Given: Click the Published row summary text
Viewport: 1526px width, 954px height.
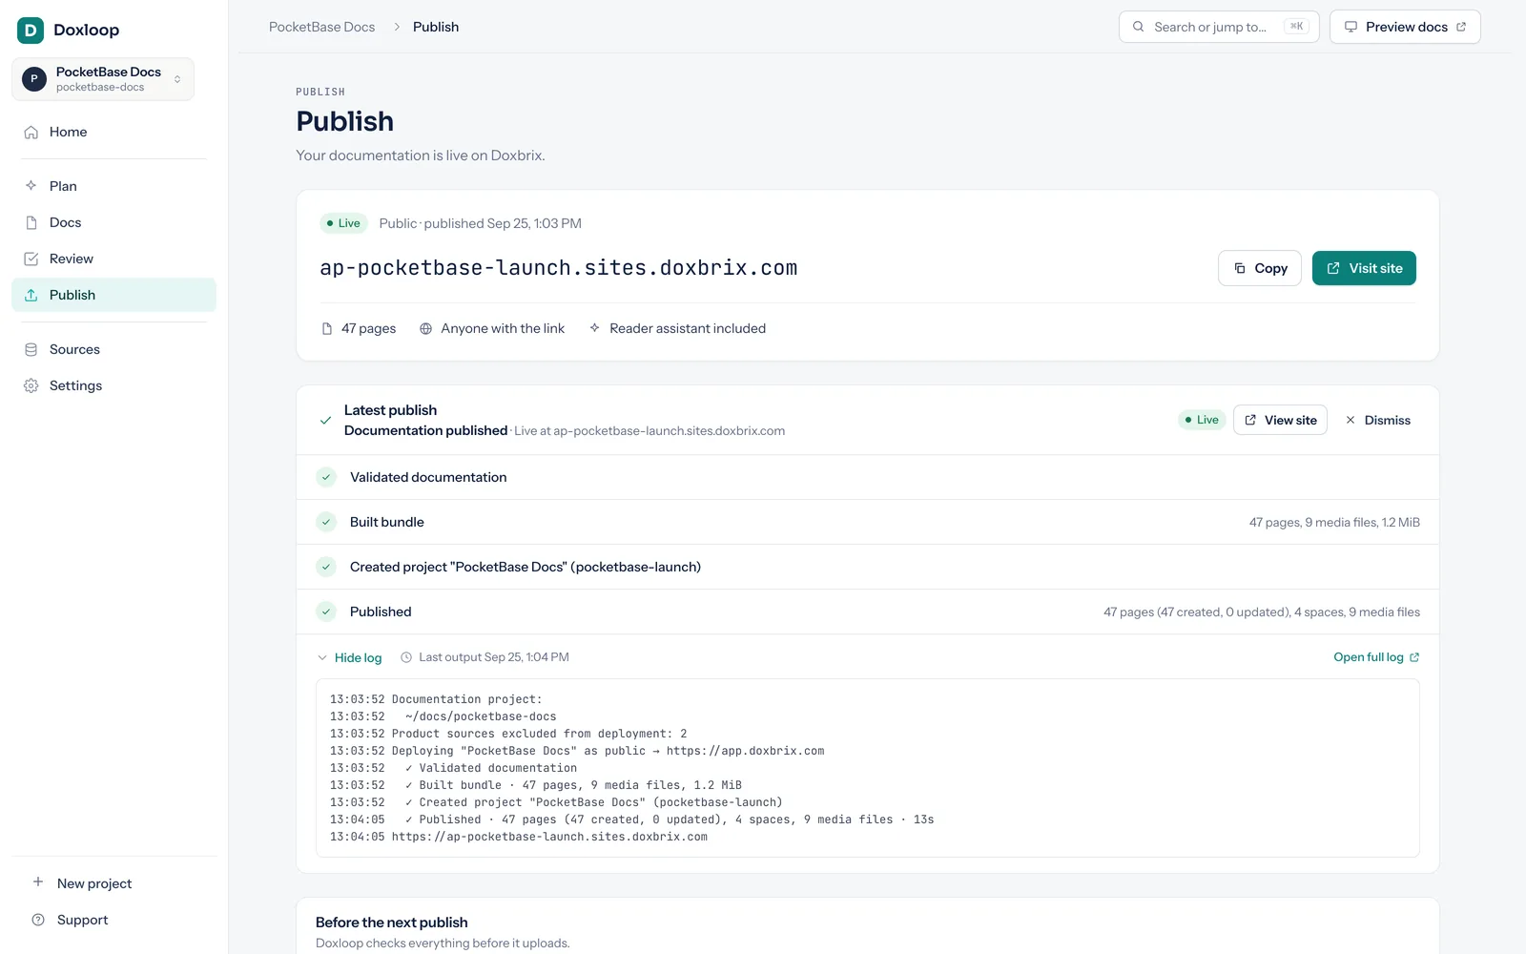Looking at the screenshot, I should [x=1262, y=612].
